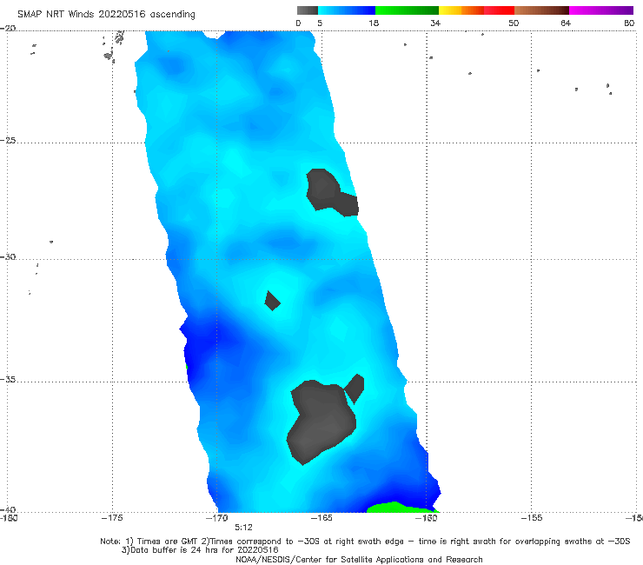Click the green segment of the wind color bar

(x=407, y=10)
